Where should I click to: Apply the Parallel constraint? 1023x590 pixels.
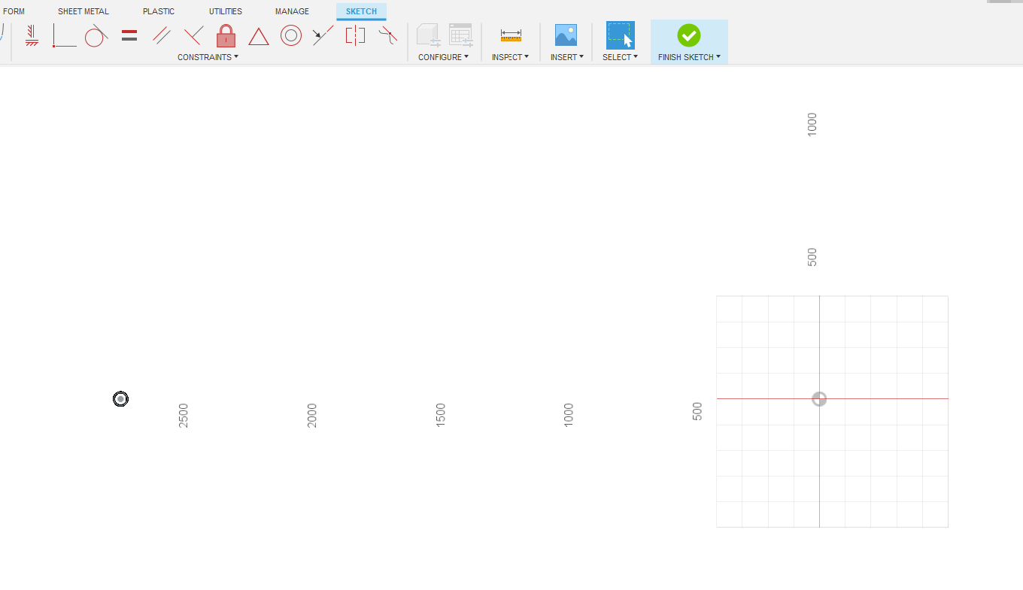click(x=160, y=35)
